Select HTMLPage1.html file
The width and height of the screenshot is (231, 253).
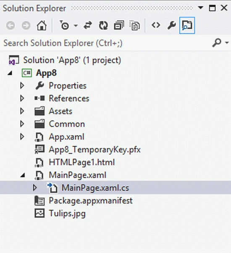tap(82, 162)
